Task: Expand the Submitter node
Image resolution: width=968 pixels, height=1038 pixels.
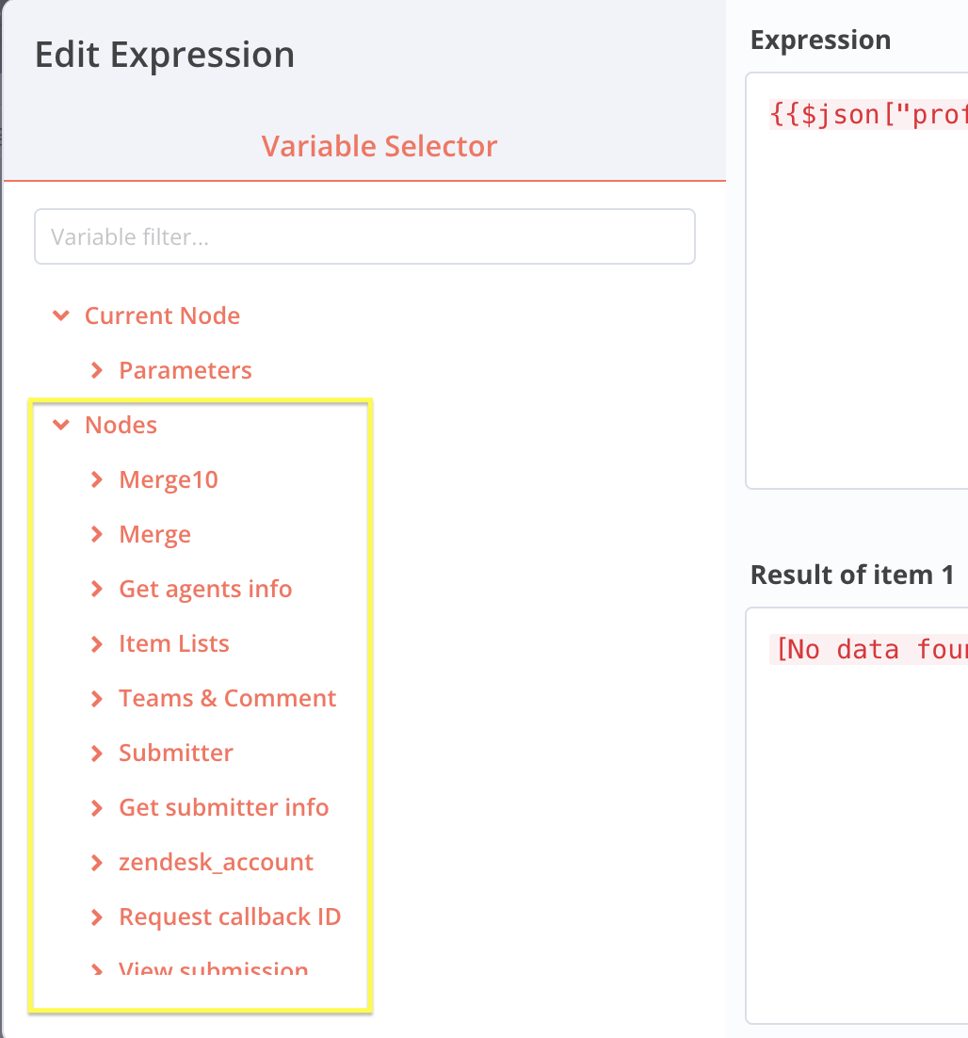Action: click(175, 753)
